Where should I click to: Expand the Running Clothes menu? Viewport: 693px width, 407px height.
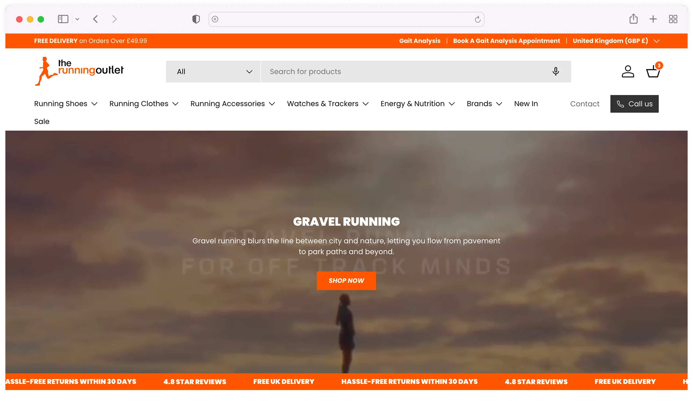click(144, 104)
